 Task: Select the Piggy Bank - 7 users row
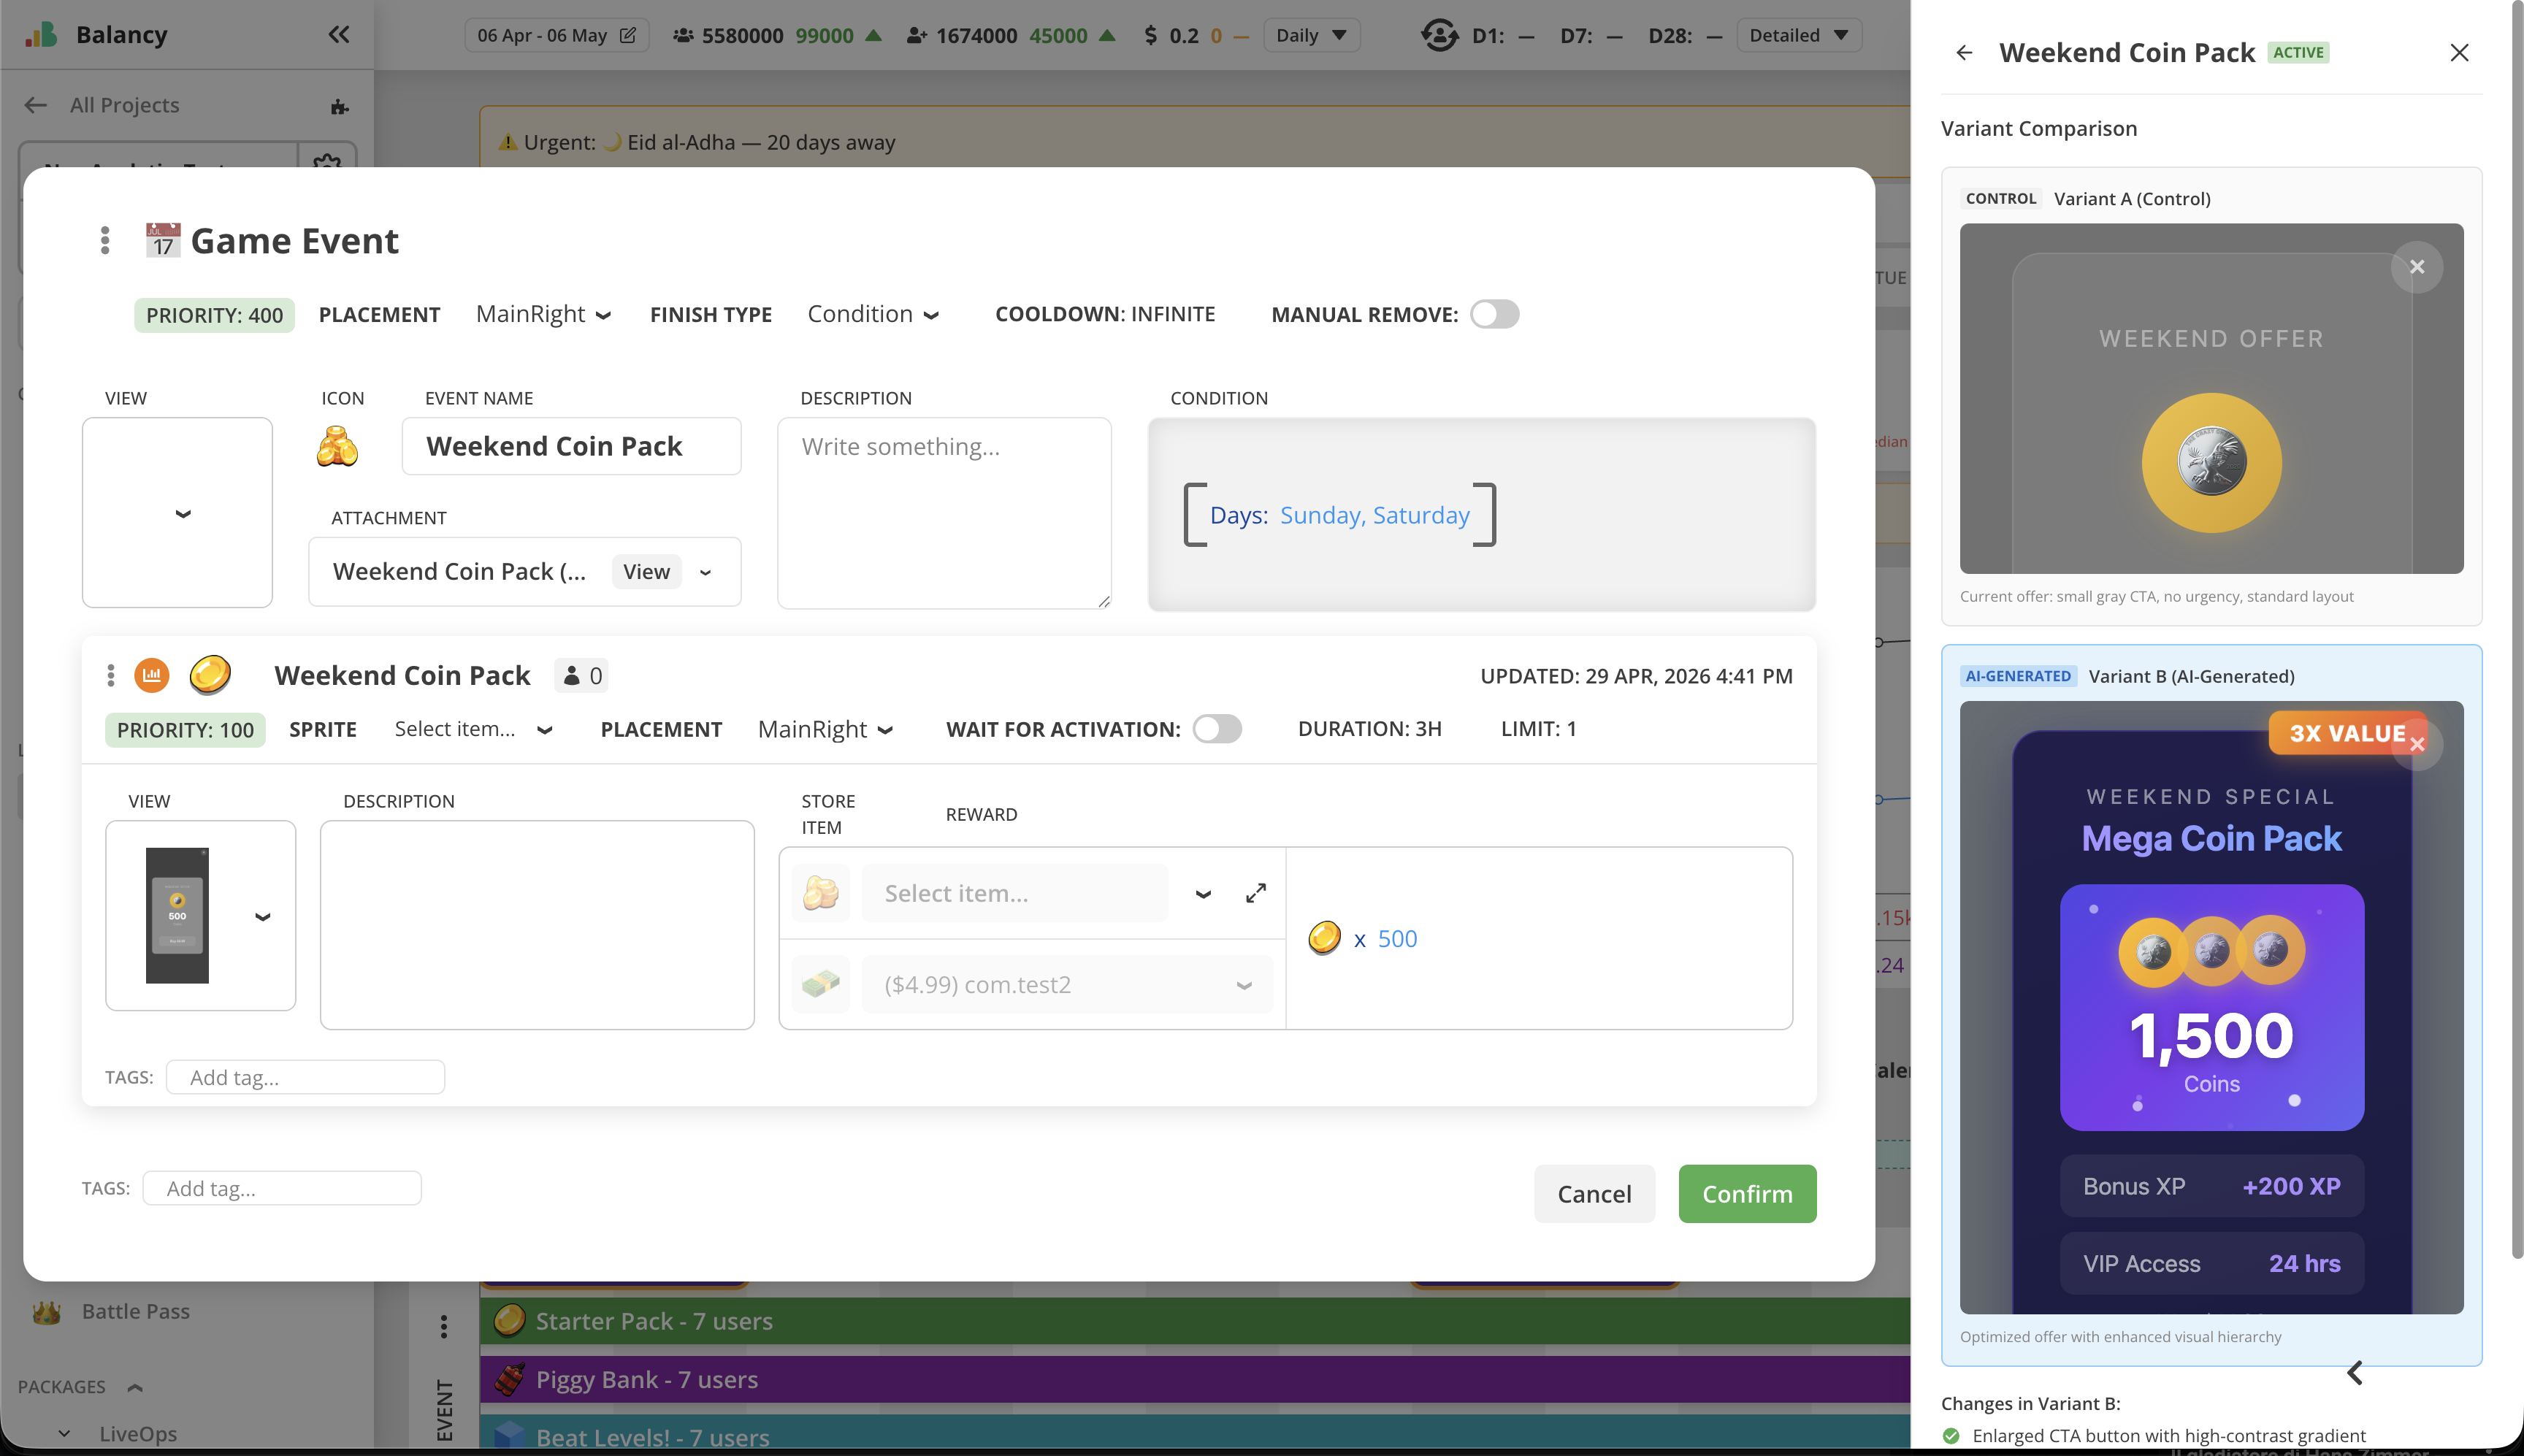(x=1195, y=1380)
